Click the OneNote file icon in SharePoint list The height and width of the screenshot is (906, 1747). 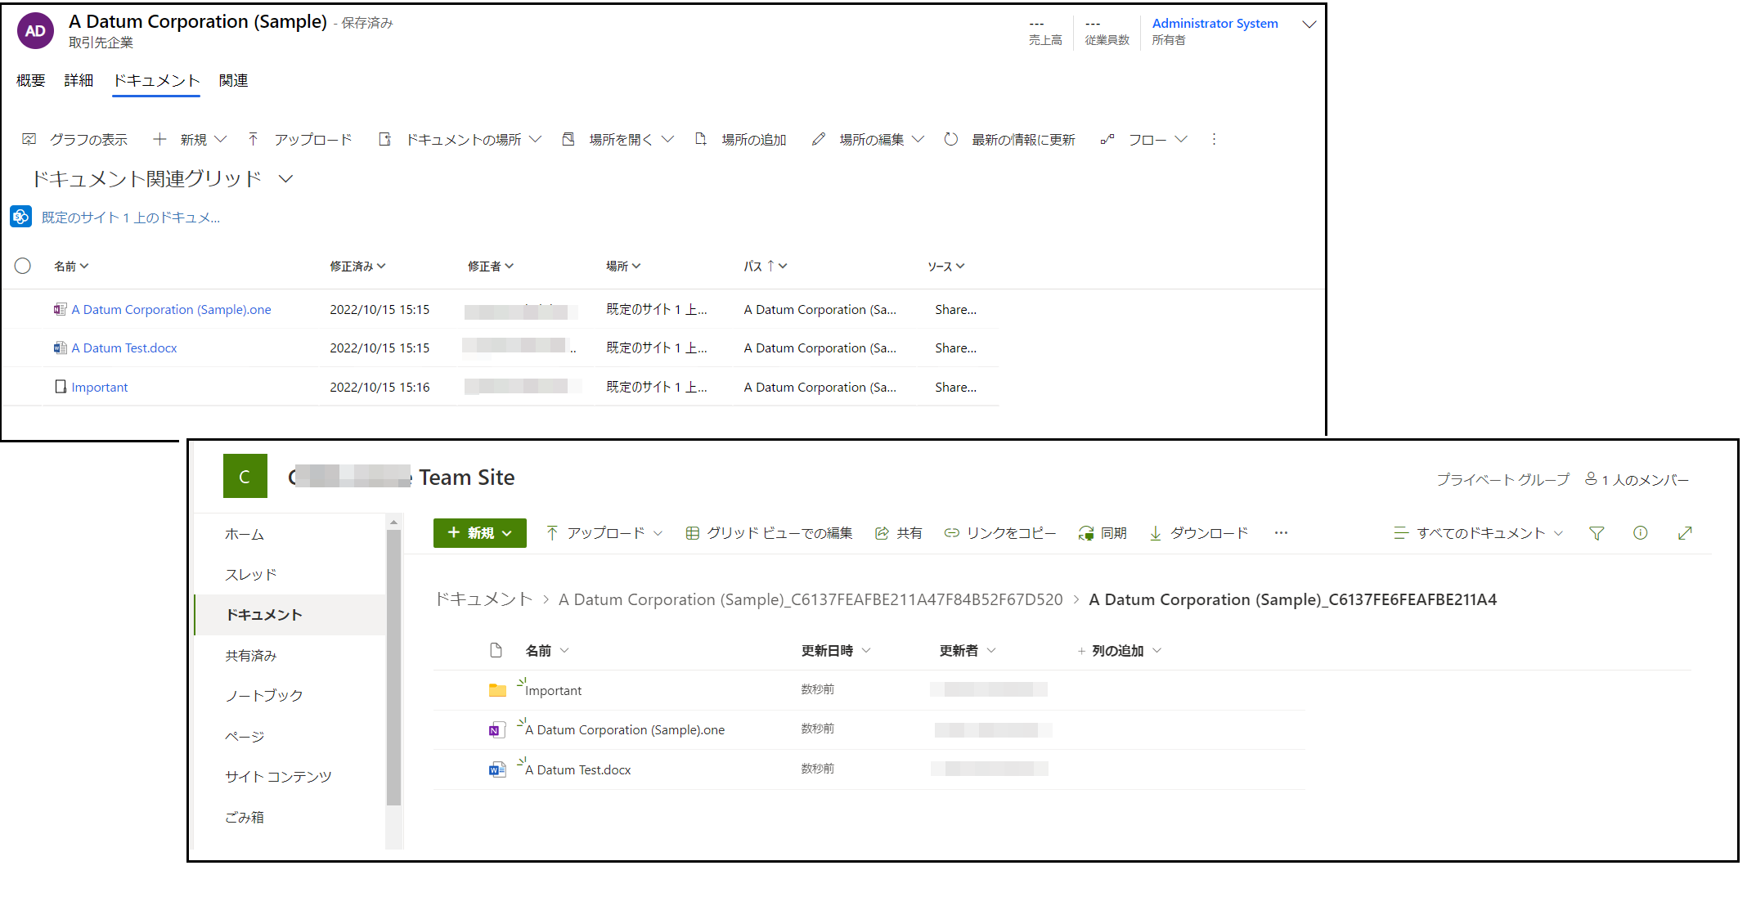click(x=497, y=729)
